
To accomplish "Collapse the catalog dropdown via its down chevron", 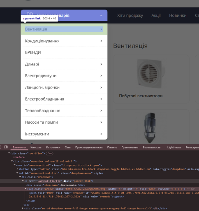I will [101, 15].
